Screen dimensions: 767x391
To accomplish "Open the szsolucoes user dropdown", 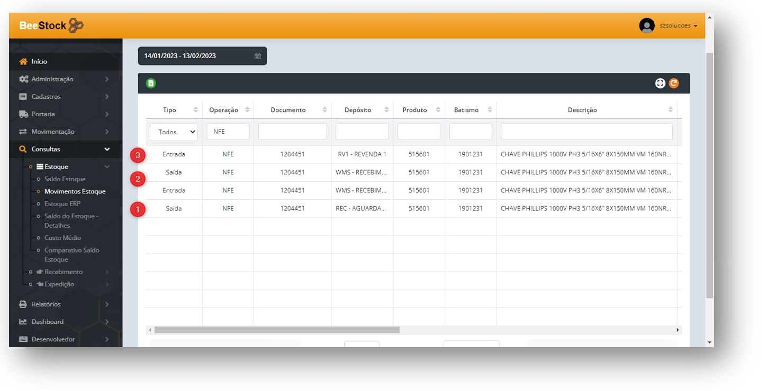I will point(678,26).
